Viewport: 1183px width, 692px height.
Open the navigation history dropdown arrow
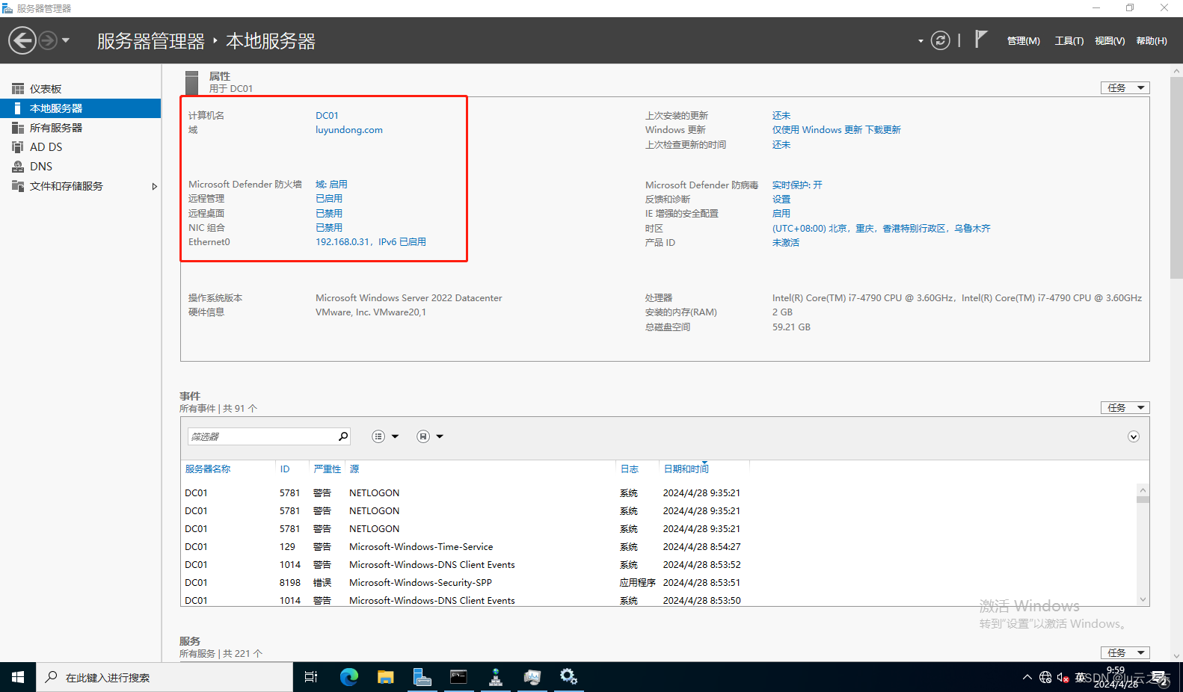66,40
